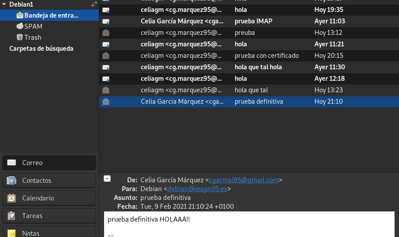The image size is (399, 237).
Task: Open the Tareas view
Action: 49,216
